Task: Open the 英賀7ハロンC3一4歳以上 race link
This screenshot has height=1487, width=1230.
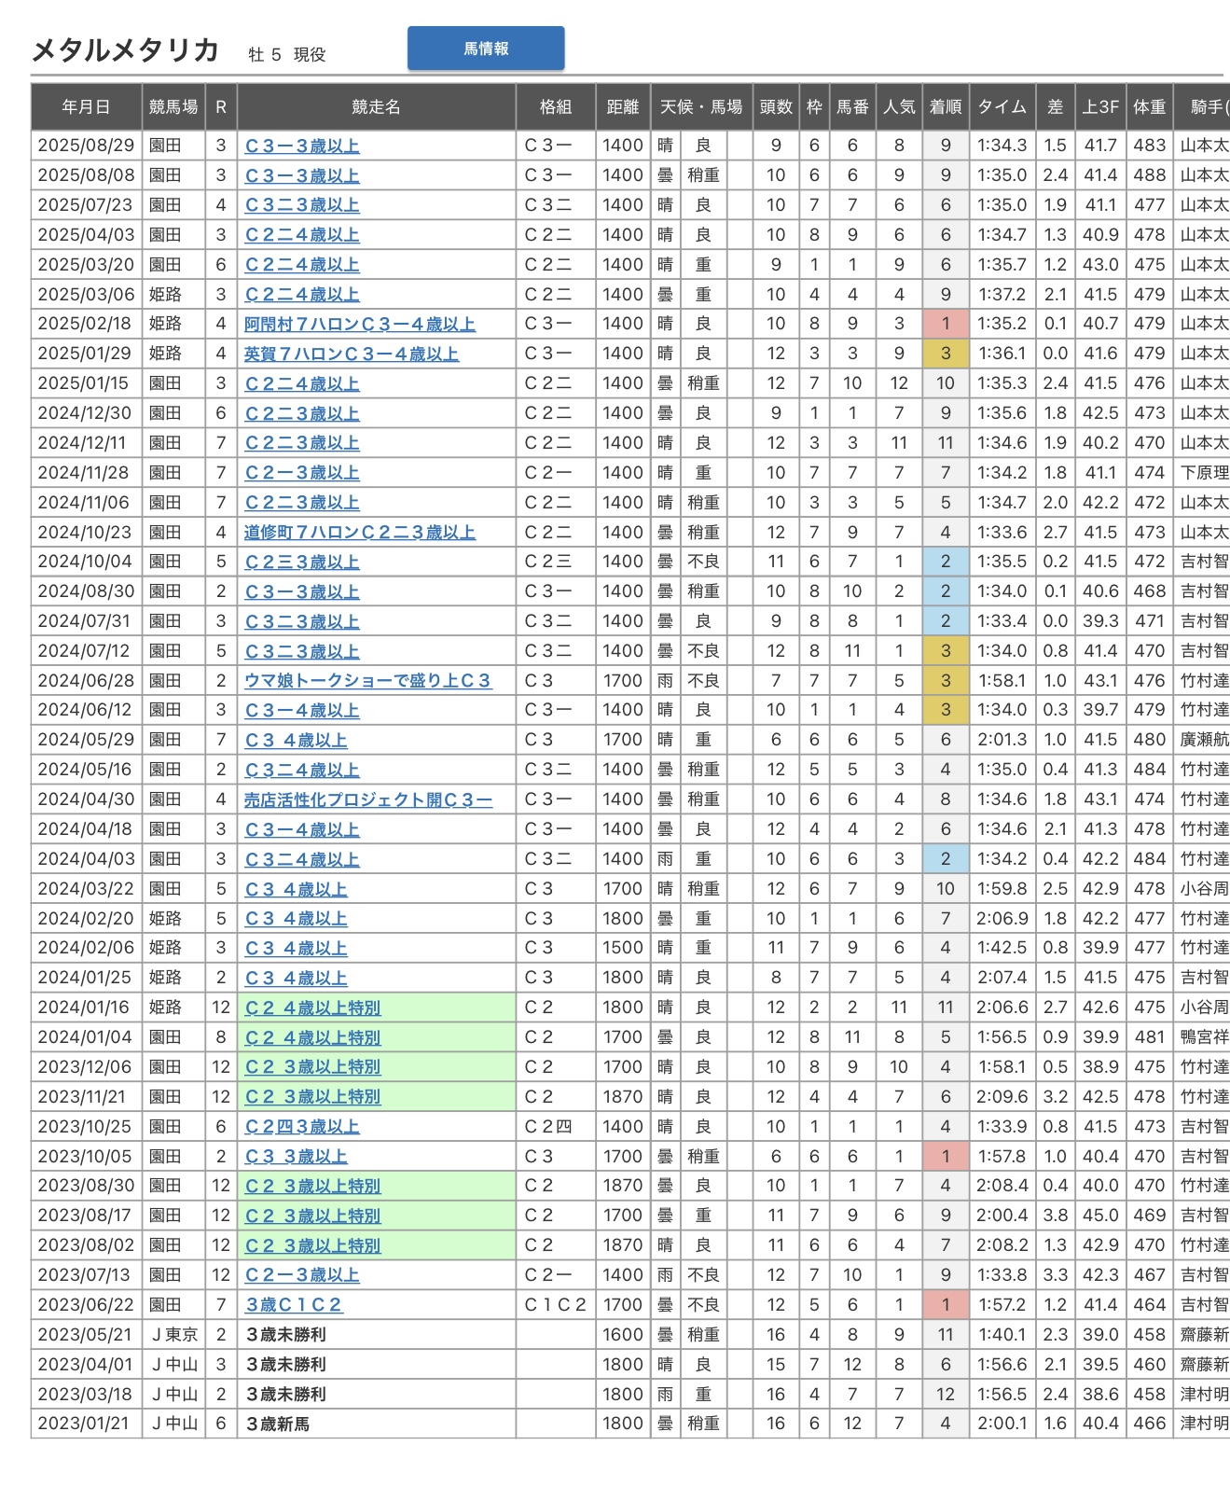Action: 351,354
